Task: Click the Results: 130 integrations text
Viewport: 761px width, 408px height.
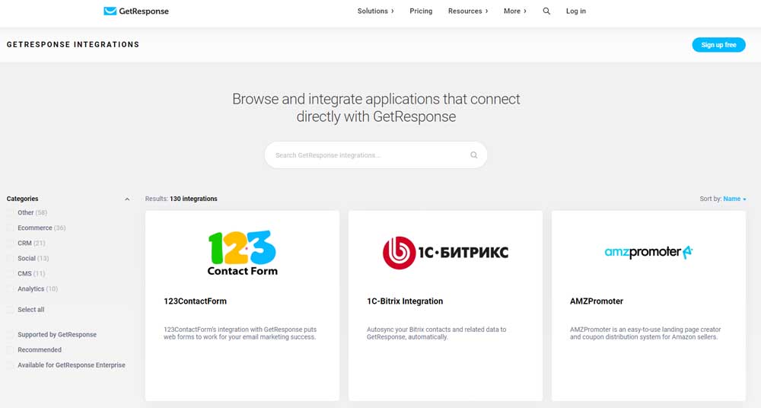Action: coord(181,199)
